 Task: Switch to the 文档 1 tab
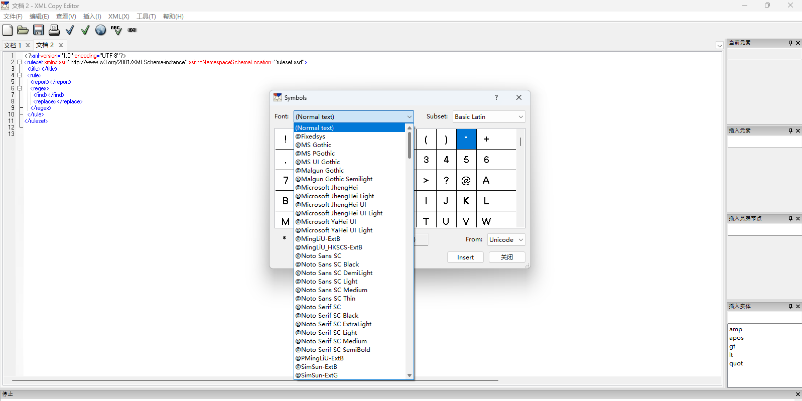(13, 45)
